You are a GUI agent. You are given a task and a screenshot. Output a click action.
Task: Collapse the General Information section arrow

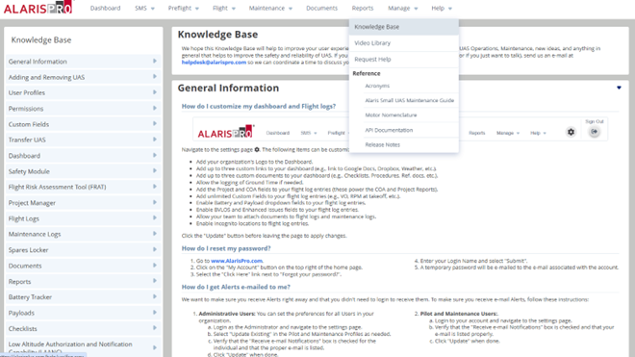pyautogui.click(x=619, y=88)
